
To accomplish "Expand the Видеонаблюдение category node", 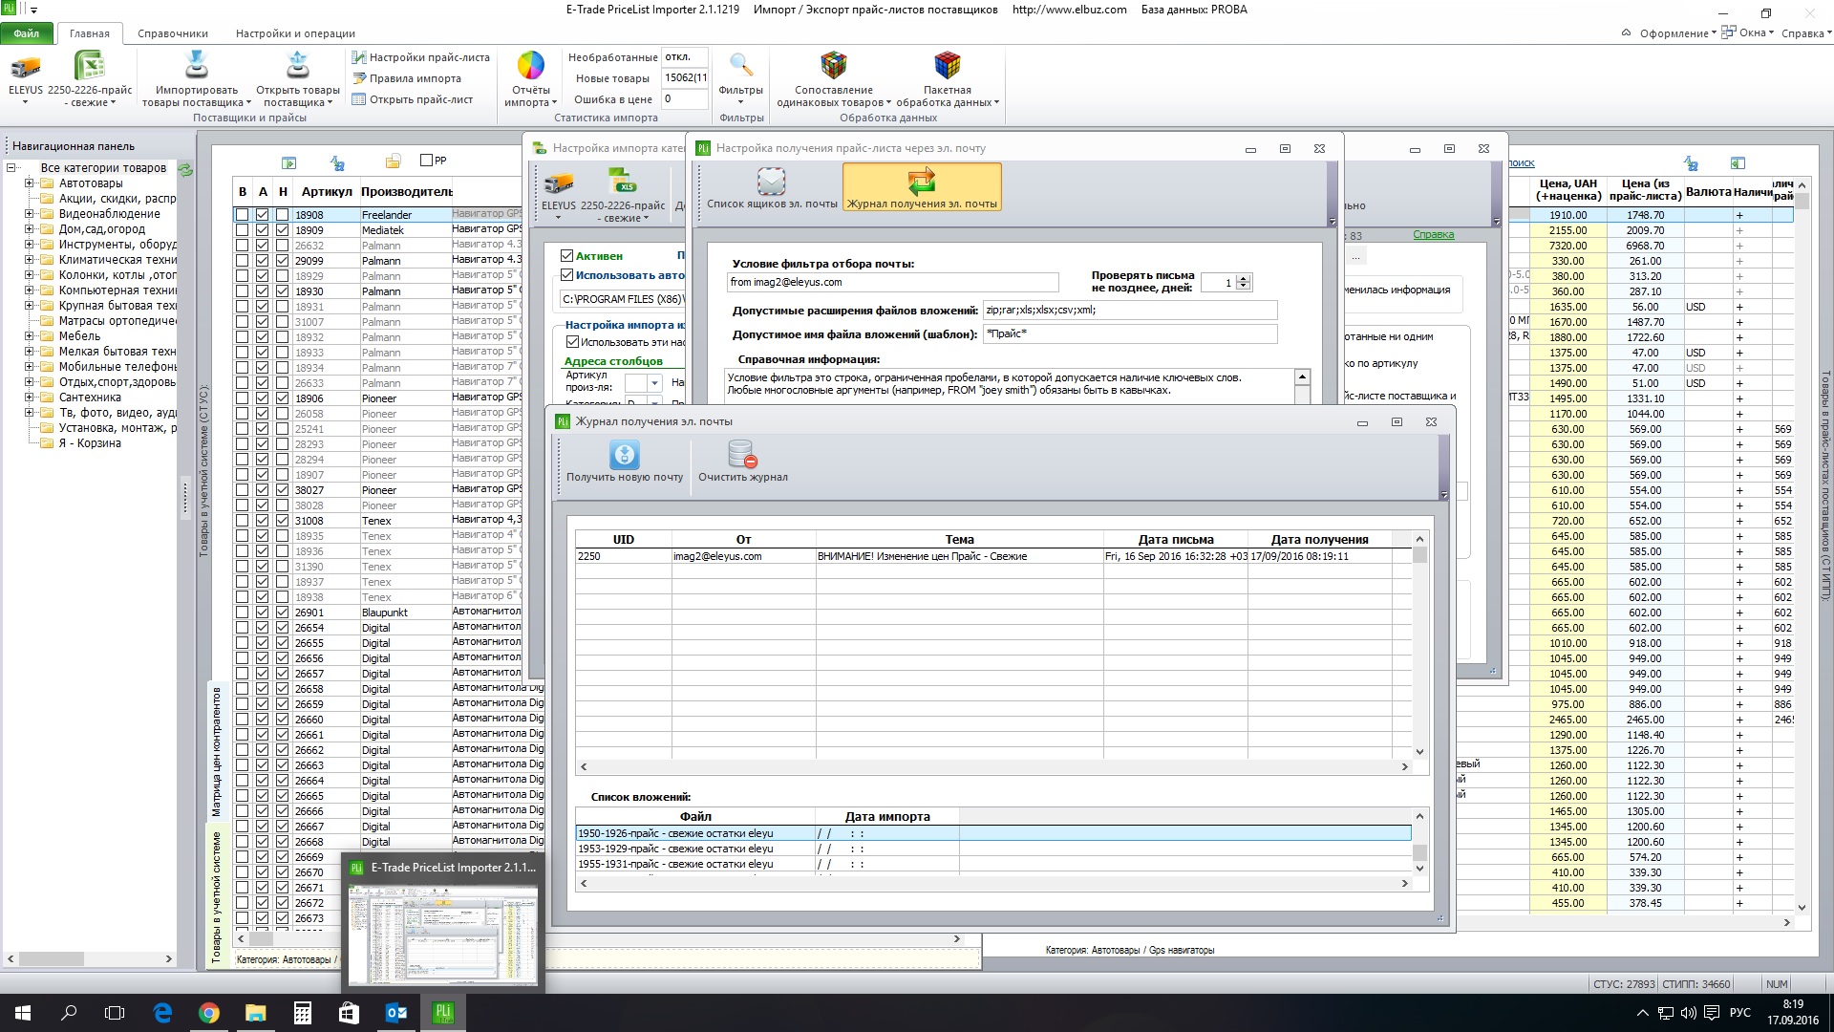I will 29,214.
